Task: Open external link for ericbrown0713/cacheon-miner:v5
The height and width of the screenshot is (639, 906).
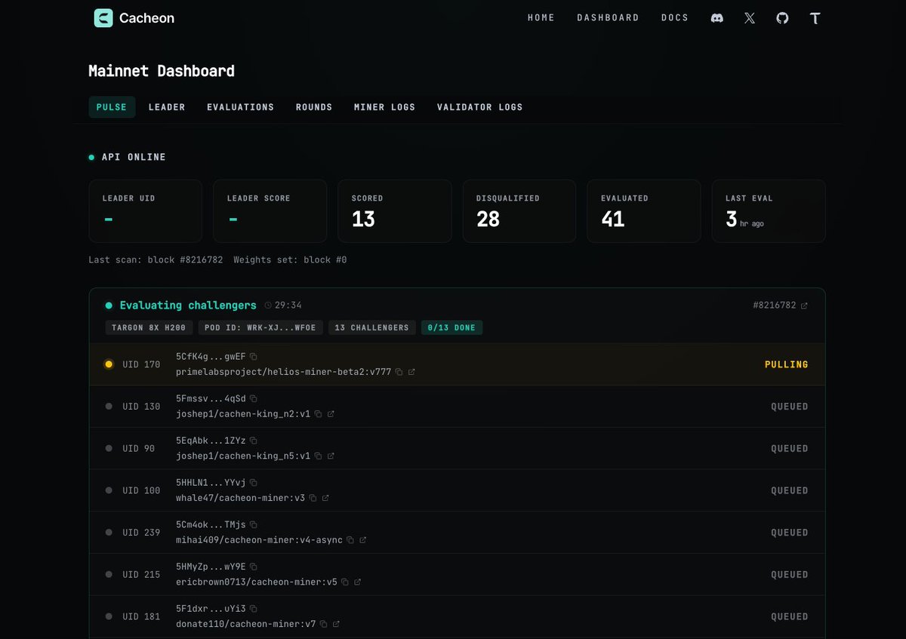Action: pos(358,582)
